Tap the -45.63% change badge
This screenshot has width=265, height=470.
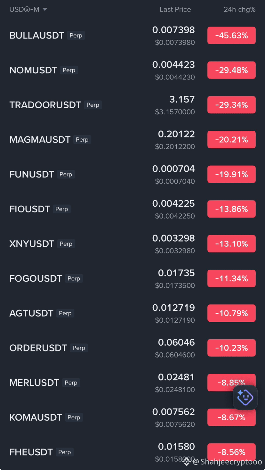pyautogui.click(x=231, y=36)
